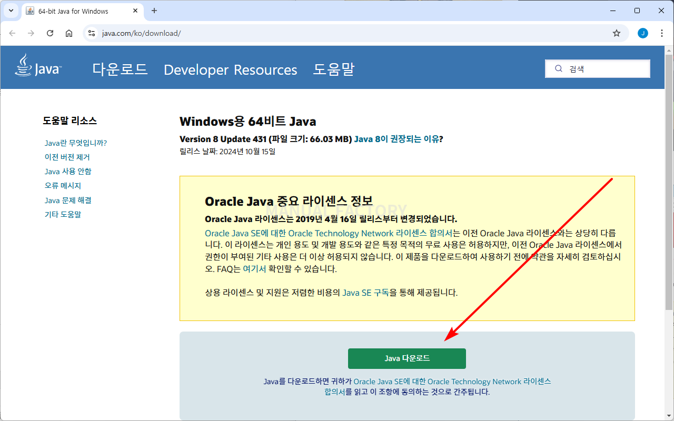Image resolution: width=674 pixels, height=421 pixels.
Task: Select the 64-bit Java for Windows tab
Action: click(83, 11)
